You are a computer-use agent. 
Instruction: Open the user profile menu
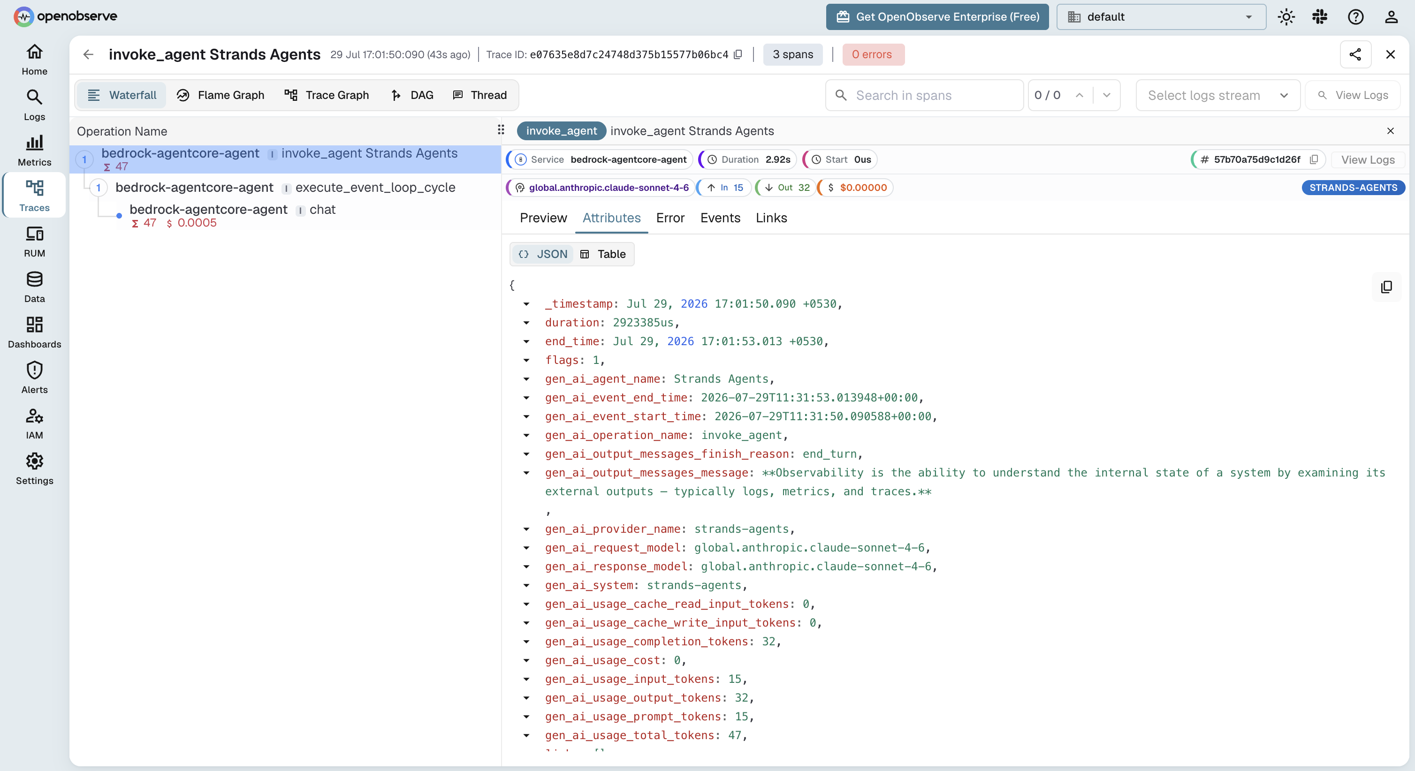click(1391, 17)
